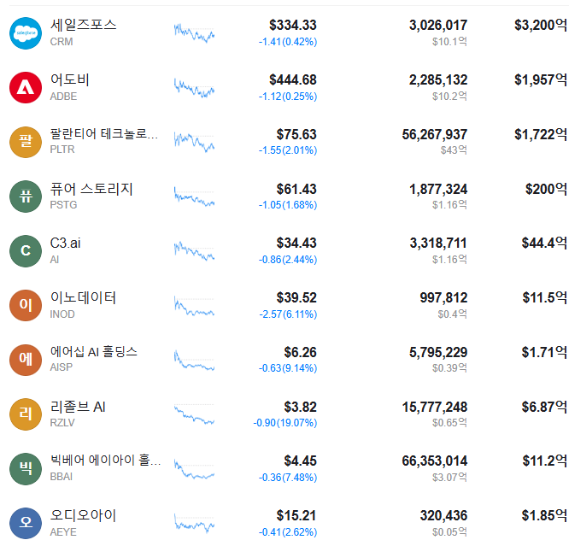Image resolution: width=569 pixels, height=540 pixels.
Task: Click the $15.21 price
Action: 296,516
